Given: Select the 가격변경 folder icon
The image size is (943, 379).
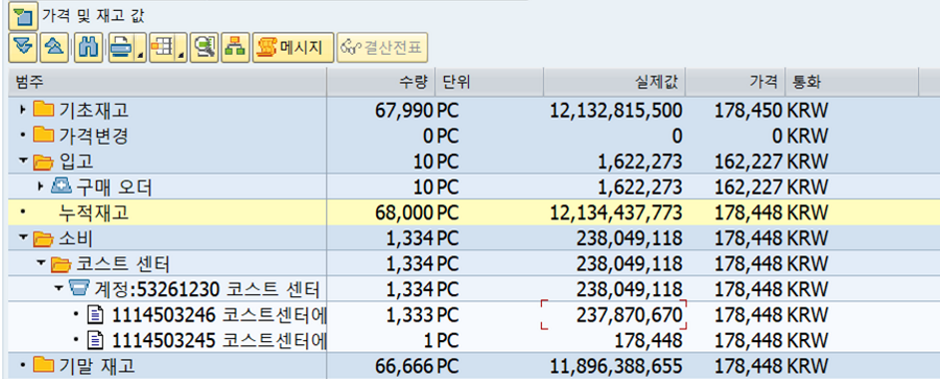Looking at the screenshot, I should tap(43, 135).
